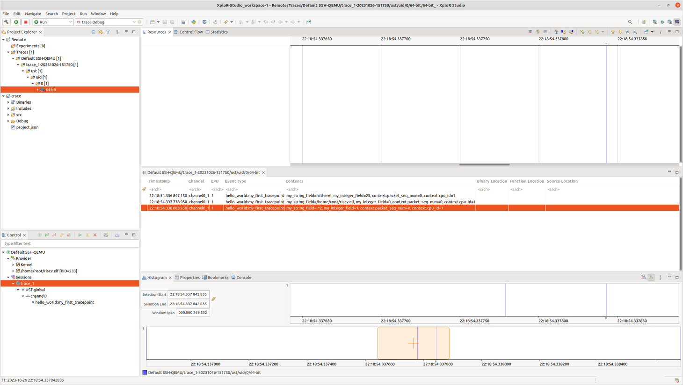
Task: Expand the src folder
Action: pyautogui.click(x=8, y=115)
